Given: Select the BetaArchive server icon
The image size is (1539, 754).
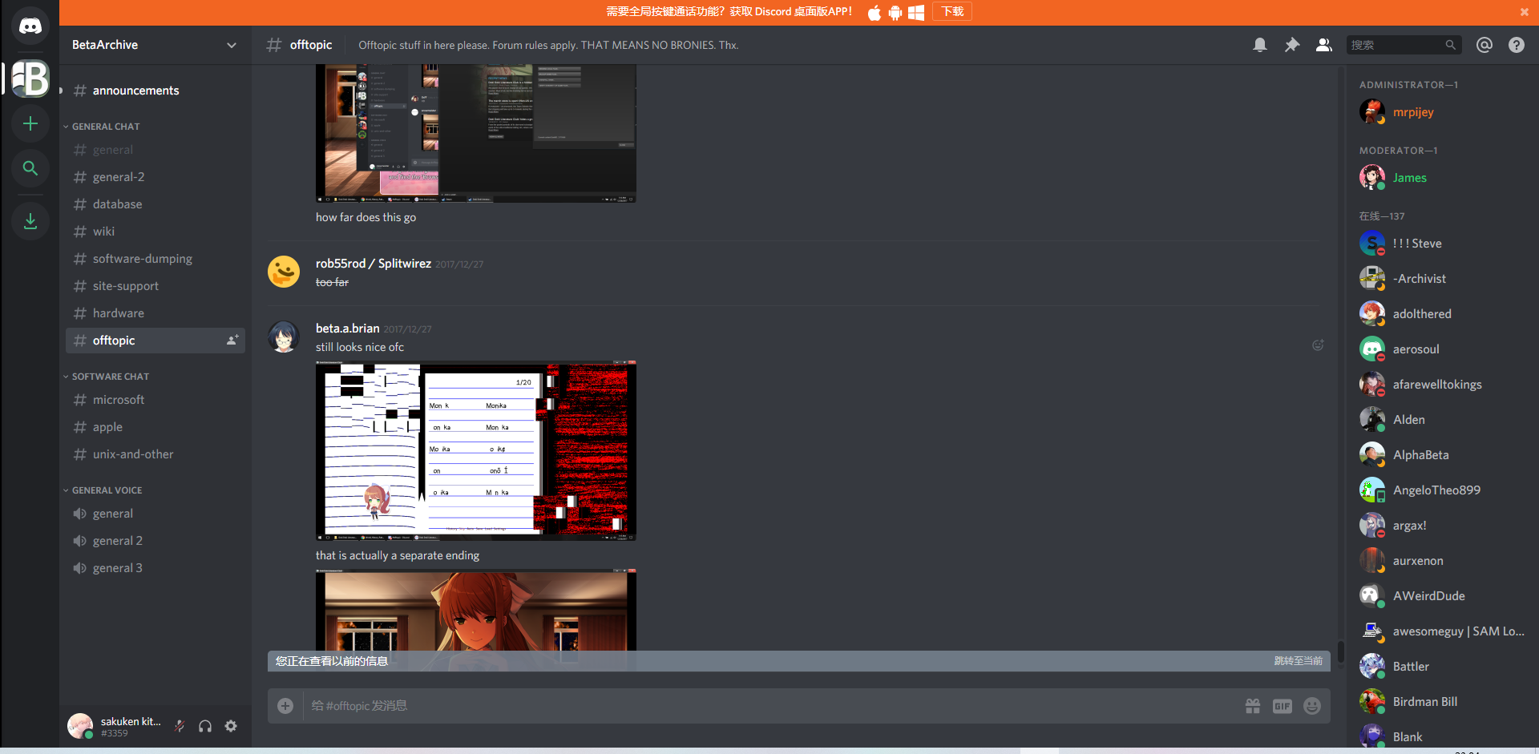Looking at the screenshot, I should (x=30, y=79).
